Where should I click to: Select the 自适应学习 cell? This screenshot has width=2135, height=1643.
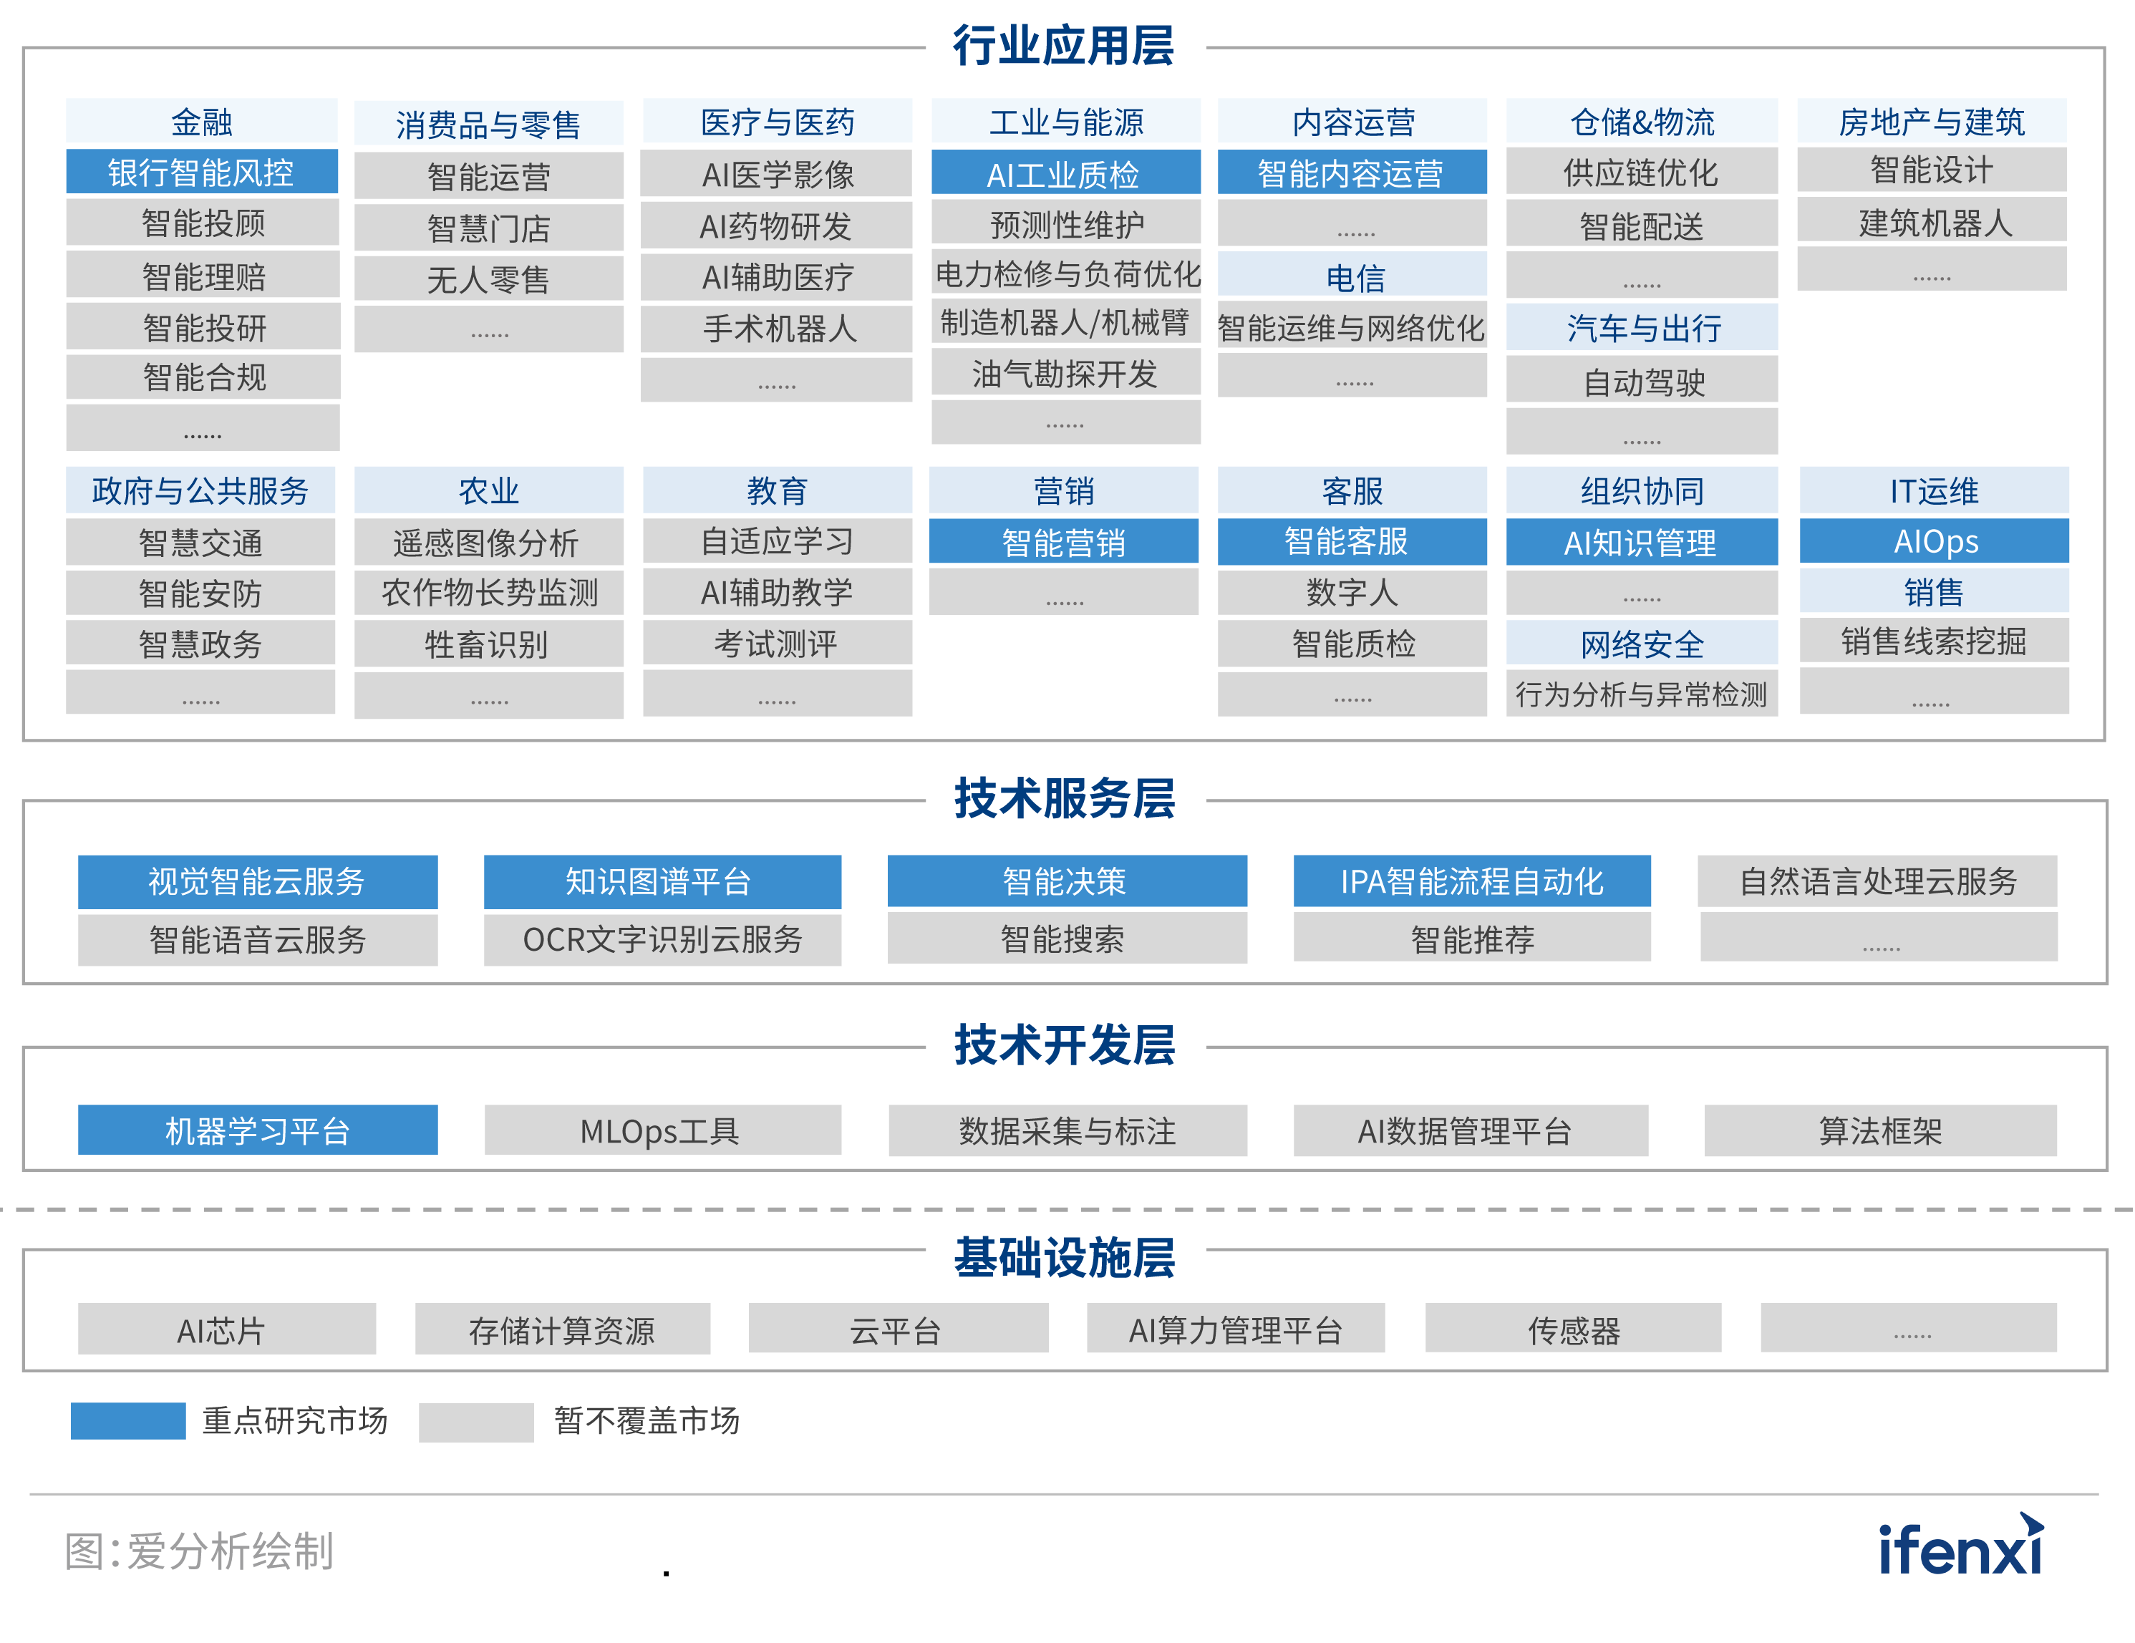click(x=777, y=541)
